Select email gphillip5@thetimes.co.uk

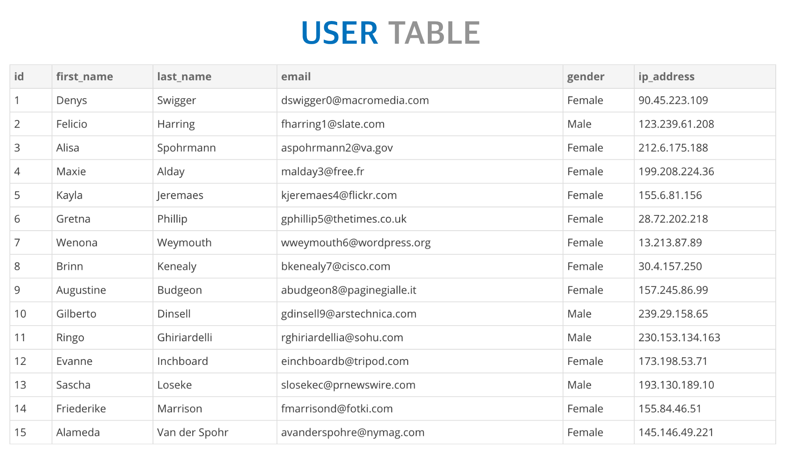(x=344, y=219)
